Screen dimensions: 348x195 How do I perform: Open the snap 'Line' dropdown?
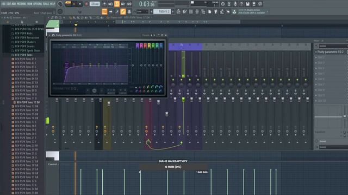coord(142,11)
